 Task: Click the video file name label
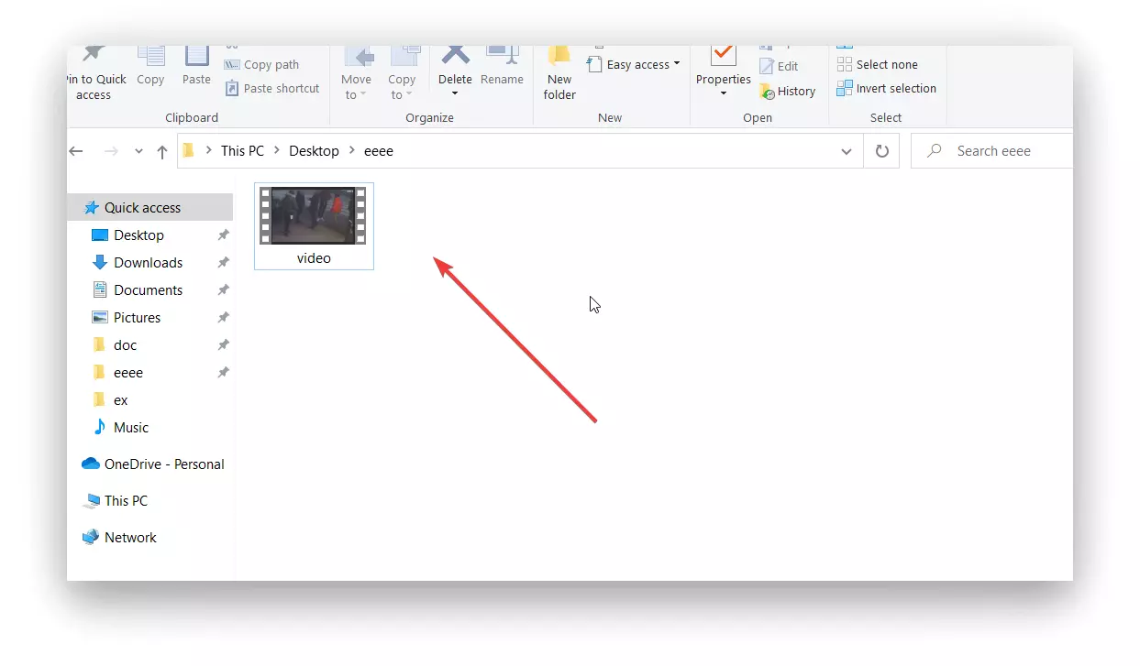click(314, 258)
